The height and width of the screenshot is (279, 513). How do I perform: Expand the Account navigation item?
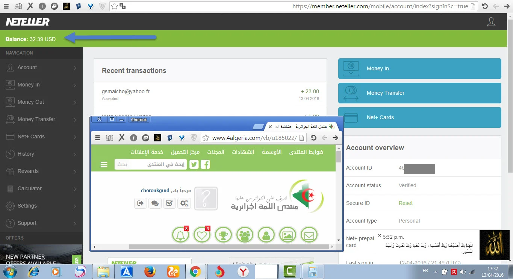(41, 68)
